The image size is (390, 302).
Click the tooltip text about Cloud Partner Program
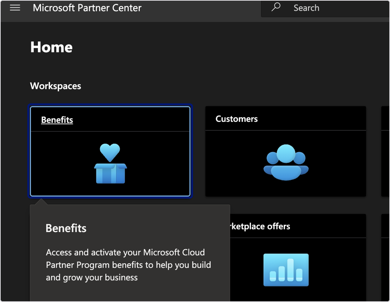pos(128,265)
